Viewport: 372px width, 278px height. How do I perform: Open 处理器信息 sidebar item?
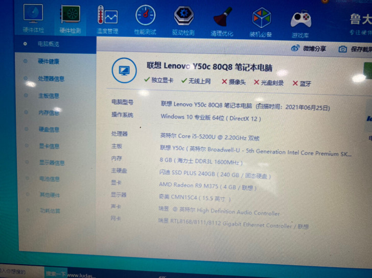(51, 79)
